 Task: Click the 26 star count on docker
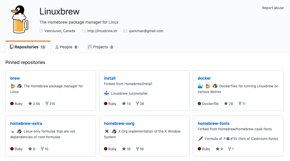[231, 104]
